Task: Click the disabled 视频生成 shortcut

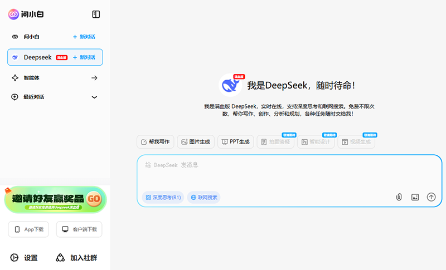Action: tap(356, 141)
